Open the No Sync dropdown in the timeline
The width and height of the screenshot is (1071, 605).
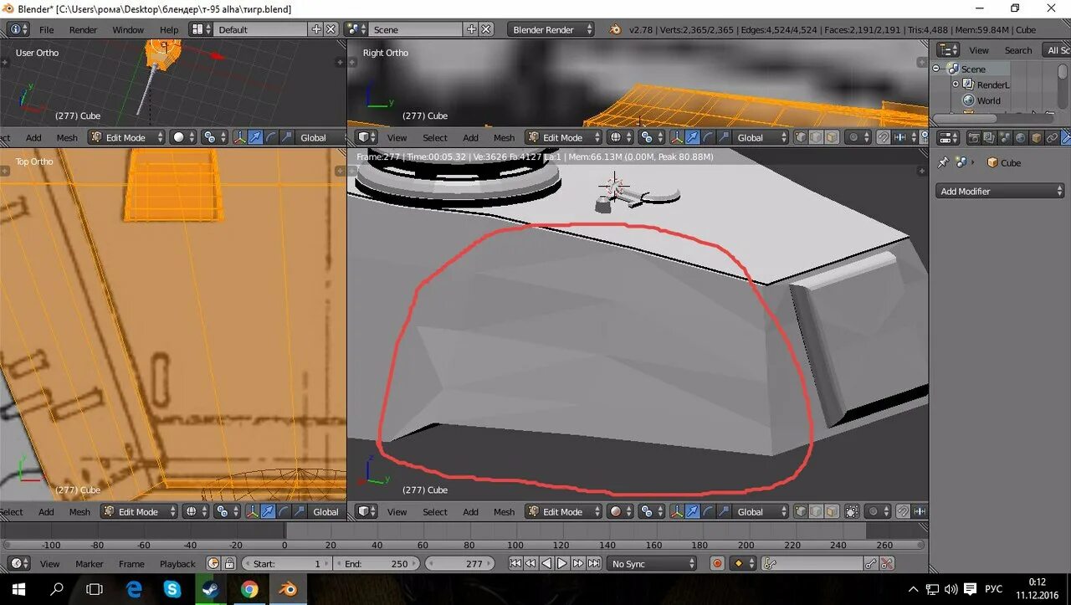(653, 563)
